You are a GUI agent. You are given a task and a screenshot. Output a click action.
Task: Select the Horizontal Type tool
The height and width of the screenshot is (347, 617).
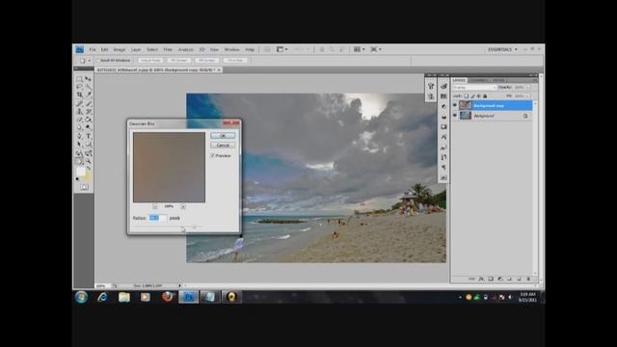click(88, 136)
